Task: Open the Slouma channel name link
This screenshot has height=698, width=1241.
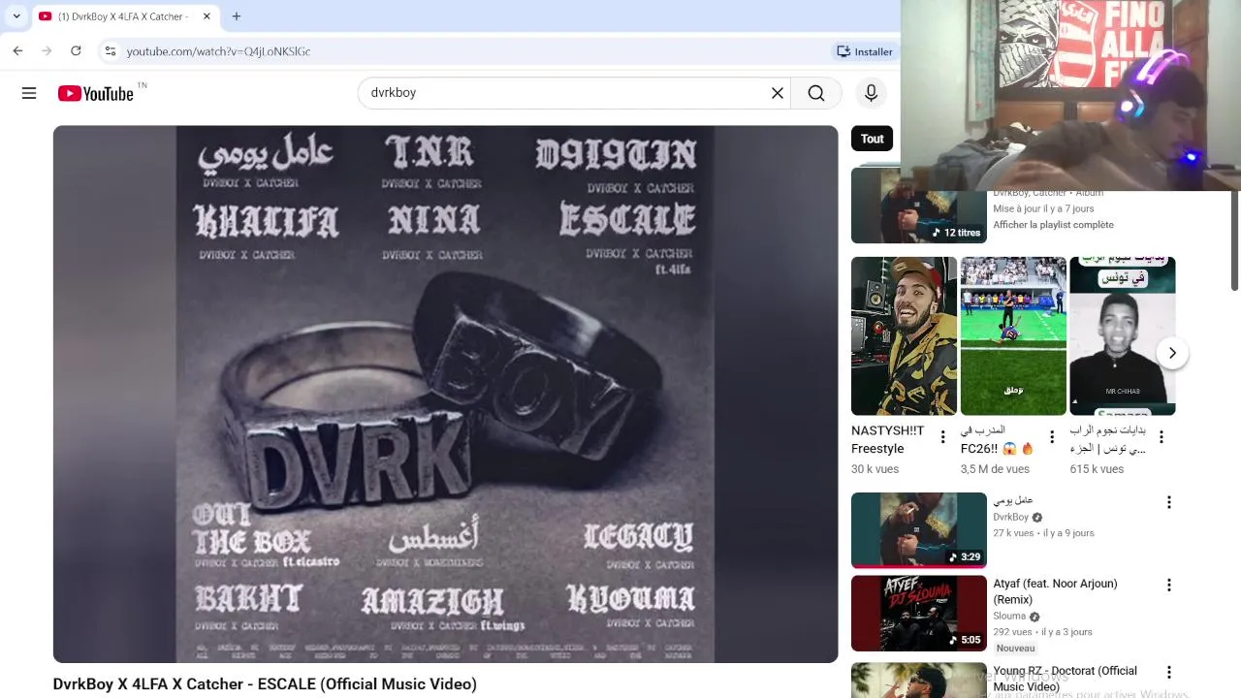Action: (1009, 617)
